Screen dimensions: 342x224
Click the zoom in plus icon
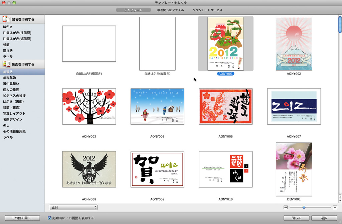click(335, 207)
